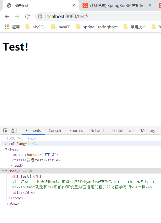The height and width of the screenshot is (223, 161).
Task: Close the SpringBoot所有知识点 tab
Action: pyautogui.click(x=150, y=5)
